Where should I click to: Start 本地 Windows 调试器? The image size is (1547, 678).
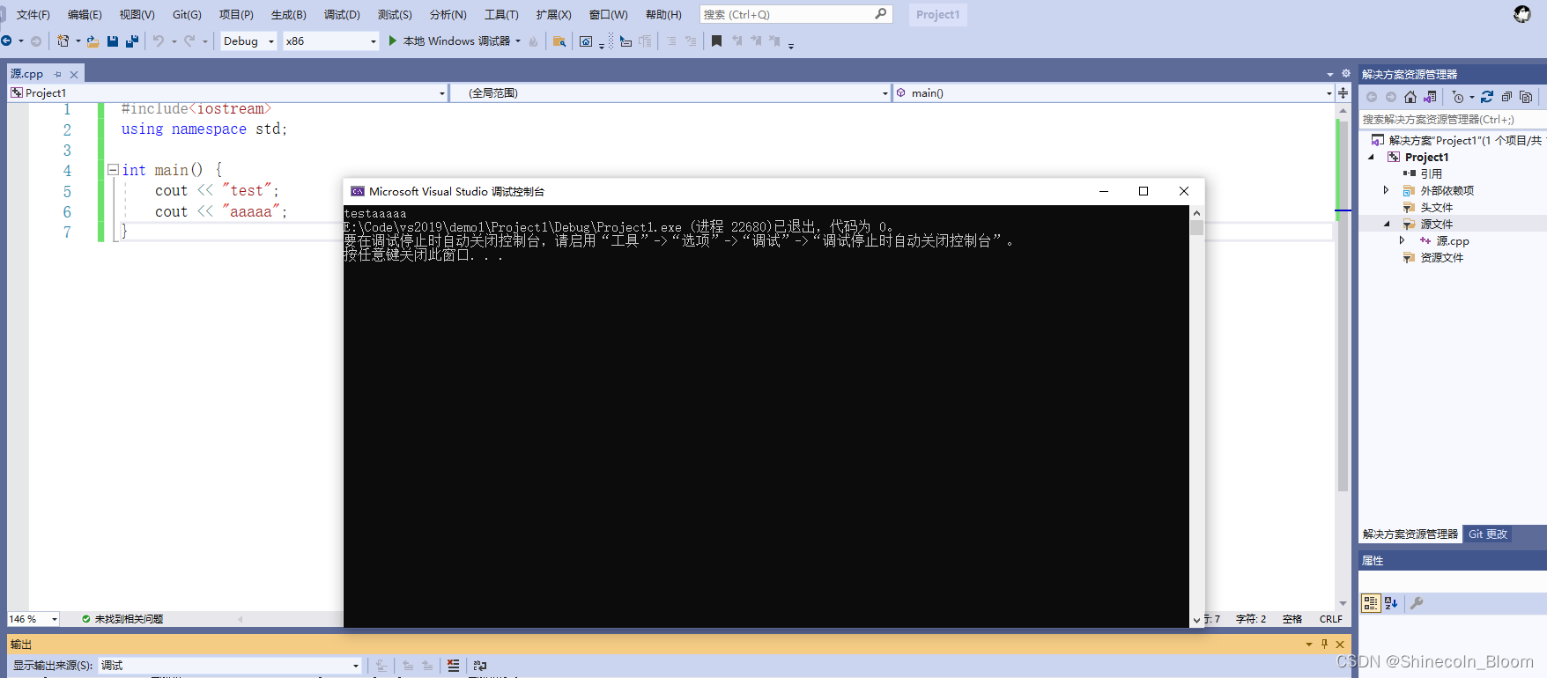click(449, 41)
